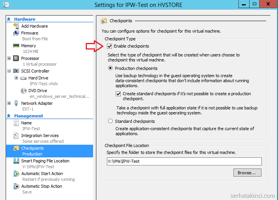278x200 pixels.
Task: Select the Standard checkpoints radio button
Action: coord(110,121)
